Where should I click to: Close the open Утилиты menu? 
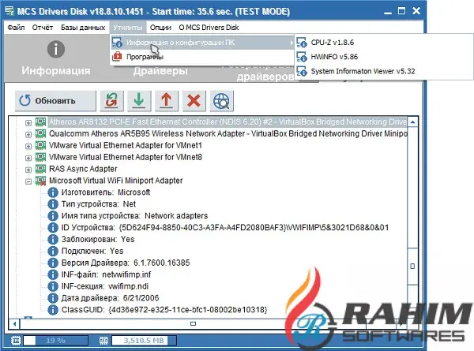[128, 28]
